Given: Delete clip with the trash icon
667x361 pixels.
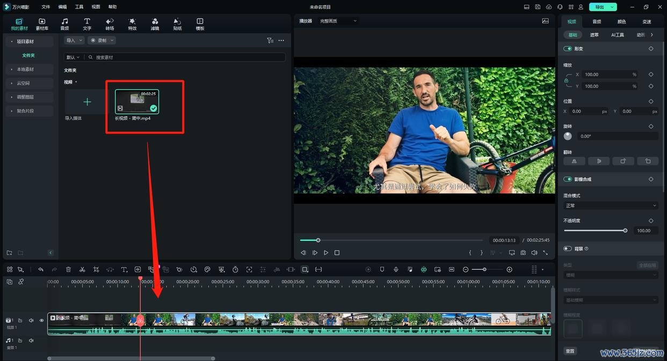Looking at the screenshot, I should click(68, 269).
